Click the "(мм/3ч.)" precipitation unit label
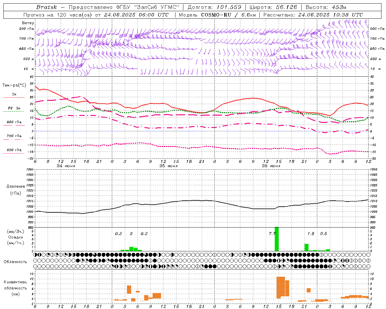Viewport: 386px width, 309px height. tap(16, 231)
